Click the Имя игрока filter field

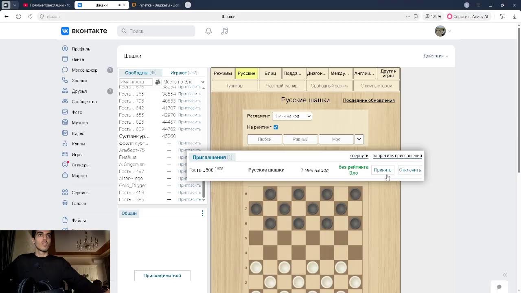[x=136, y=82]
